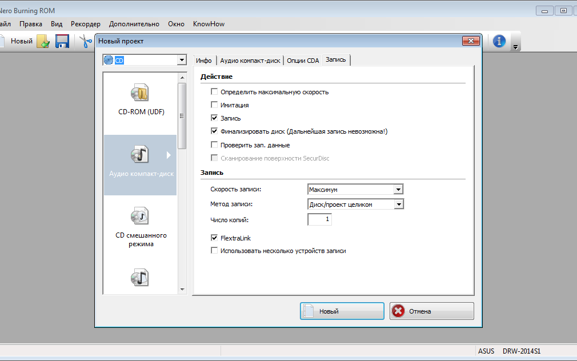
Task: Open the blue info icon
Action: point(499,41)
